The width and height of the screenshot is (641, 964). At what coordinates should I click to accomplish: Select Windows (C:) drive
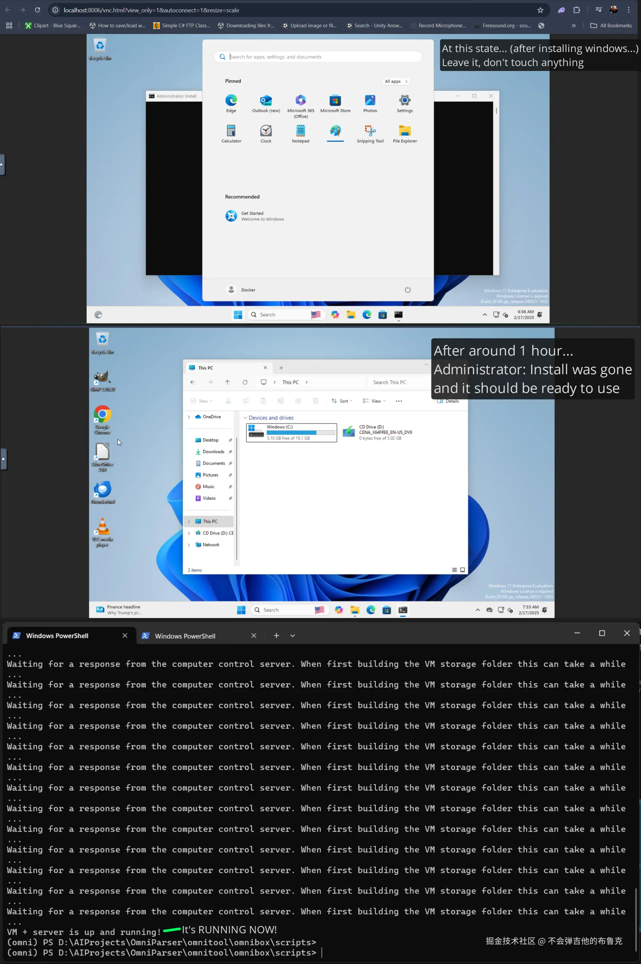pyautogui.click(x=291, y=433)
